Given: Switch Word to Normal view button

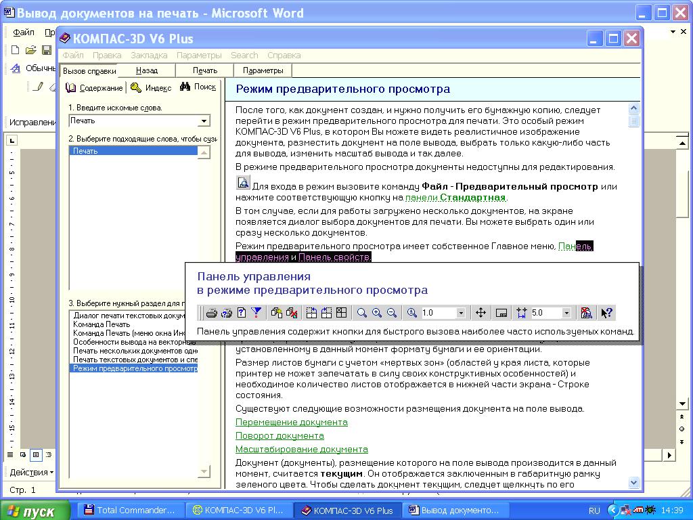Looking at the screenshot, I should pyautogui.click(x=10, y=454).
